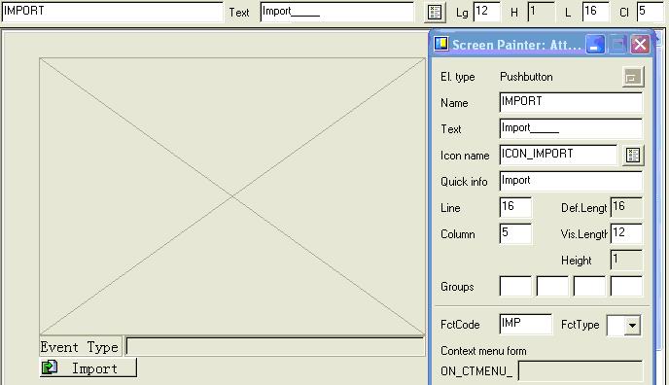Click the FctCode field containing IMP

(525, 324)
